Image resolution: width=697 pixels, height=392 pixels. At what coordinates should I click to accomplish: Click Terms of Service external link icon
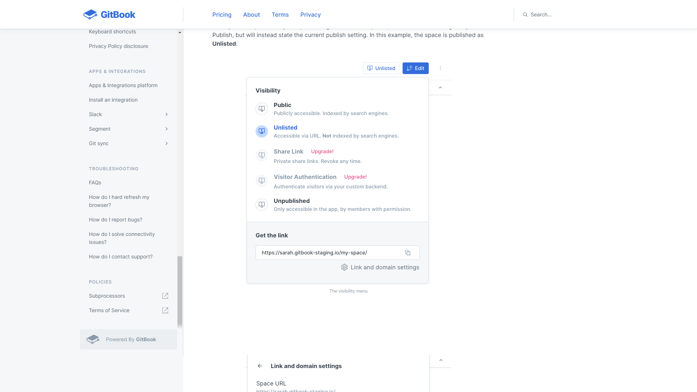(x=165, y=310)
